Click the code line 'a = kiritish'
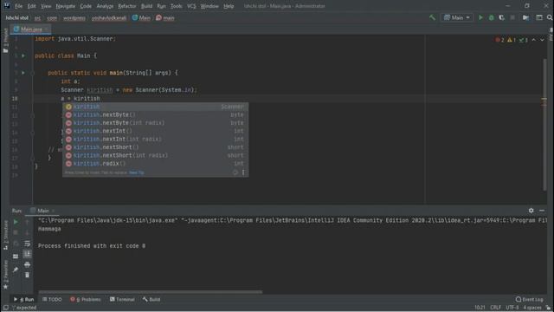The width and height of the screenshot is (554, 312). point(81,98)
